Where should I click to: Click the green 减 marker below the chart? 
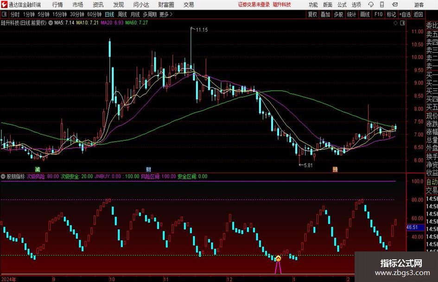point(38,169)
